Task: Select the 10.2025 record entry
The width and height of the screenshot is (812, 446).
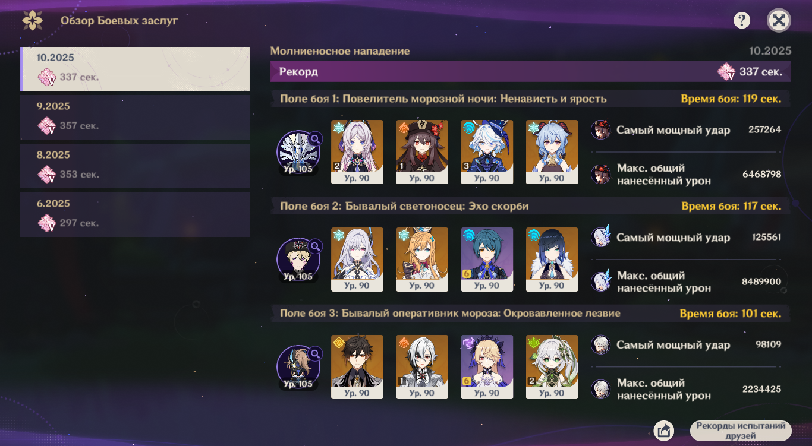Action: 135,69
